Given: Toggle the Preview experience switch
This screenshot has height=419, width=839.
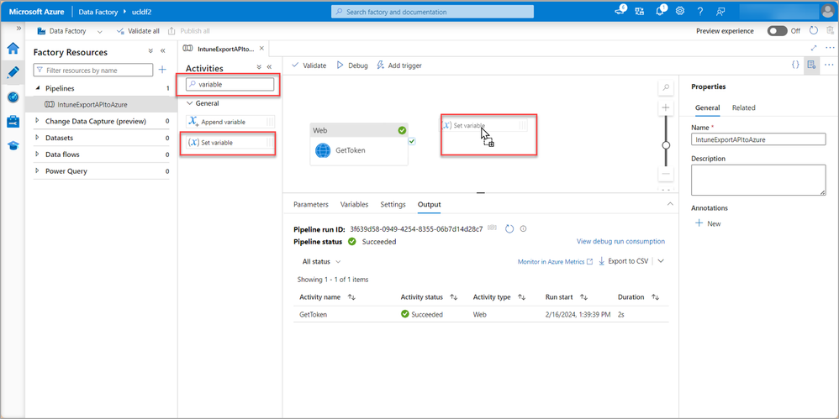Looking at the screenshot, I should pyautogui.click(x=778, y=31).
